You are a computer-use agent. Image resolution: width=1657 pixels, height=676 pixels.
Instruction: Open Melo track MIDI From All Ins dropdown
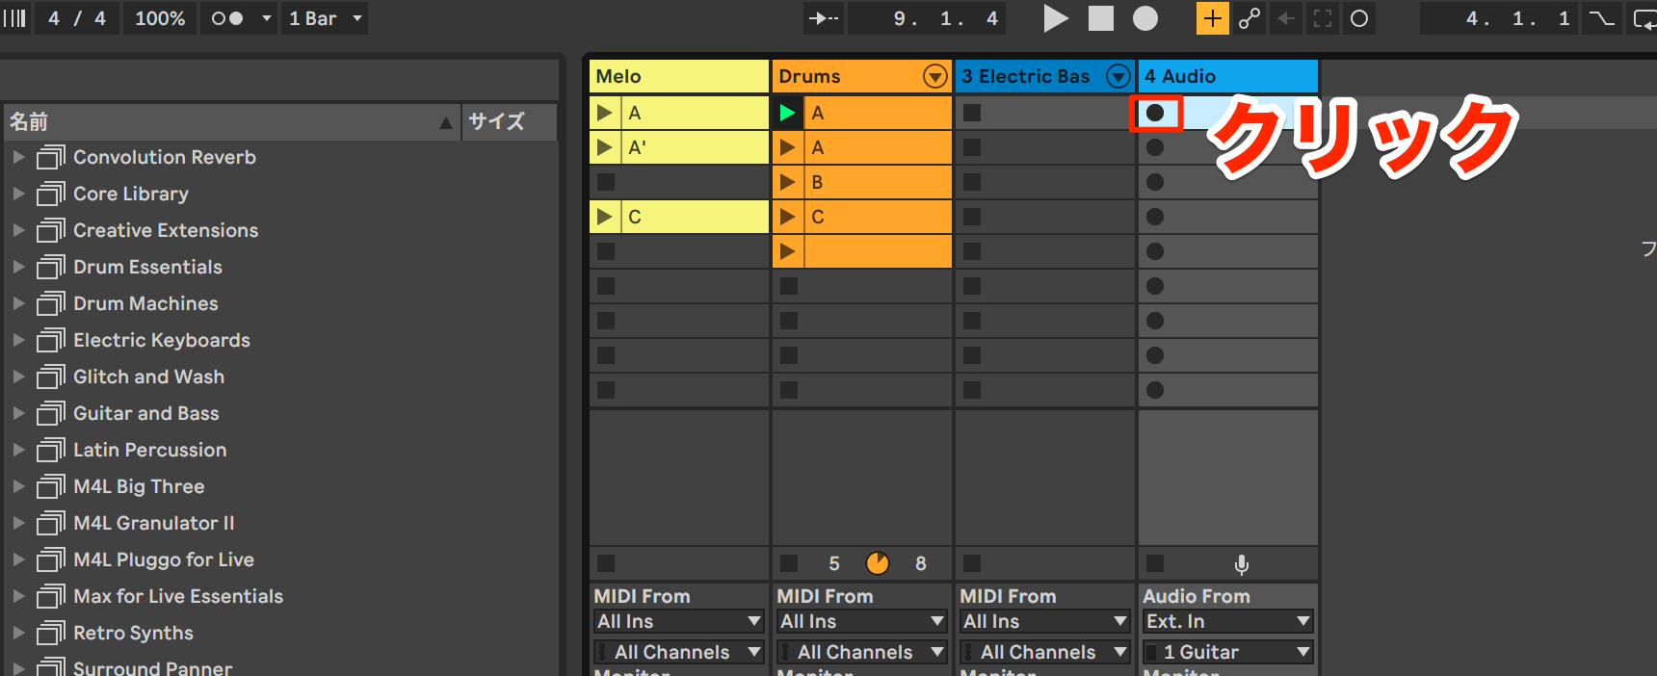point(679,621)
